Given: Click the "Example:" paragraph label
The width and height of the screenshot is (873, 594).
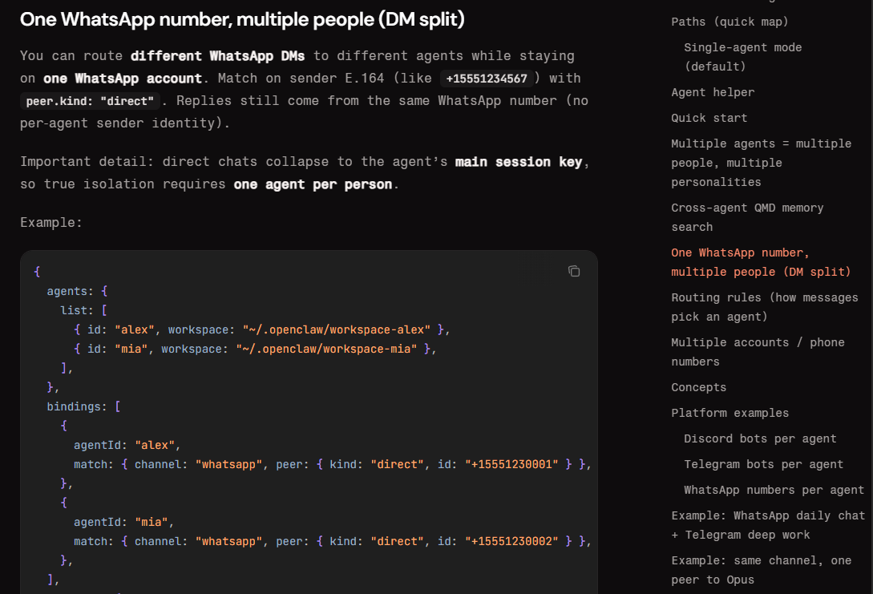Looking at the screenshot, I should click(51, 223).
